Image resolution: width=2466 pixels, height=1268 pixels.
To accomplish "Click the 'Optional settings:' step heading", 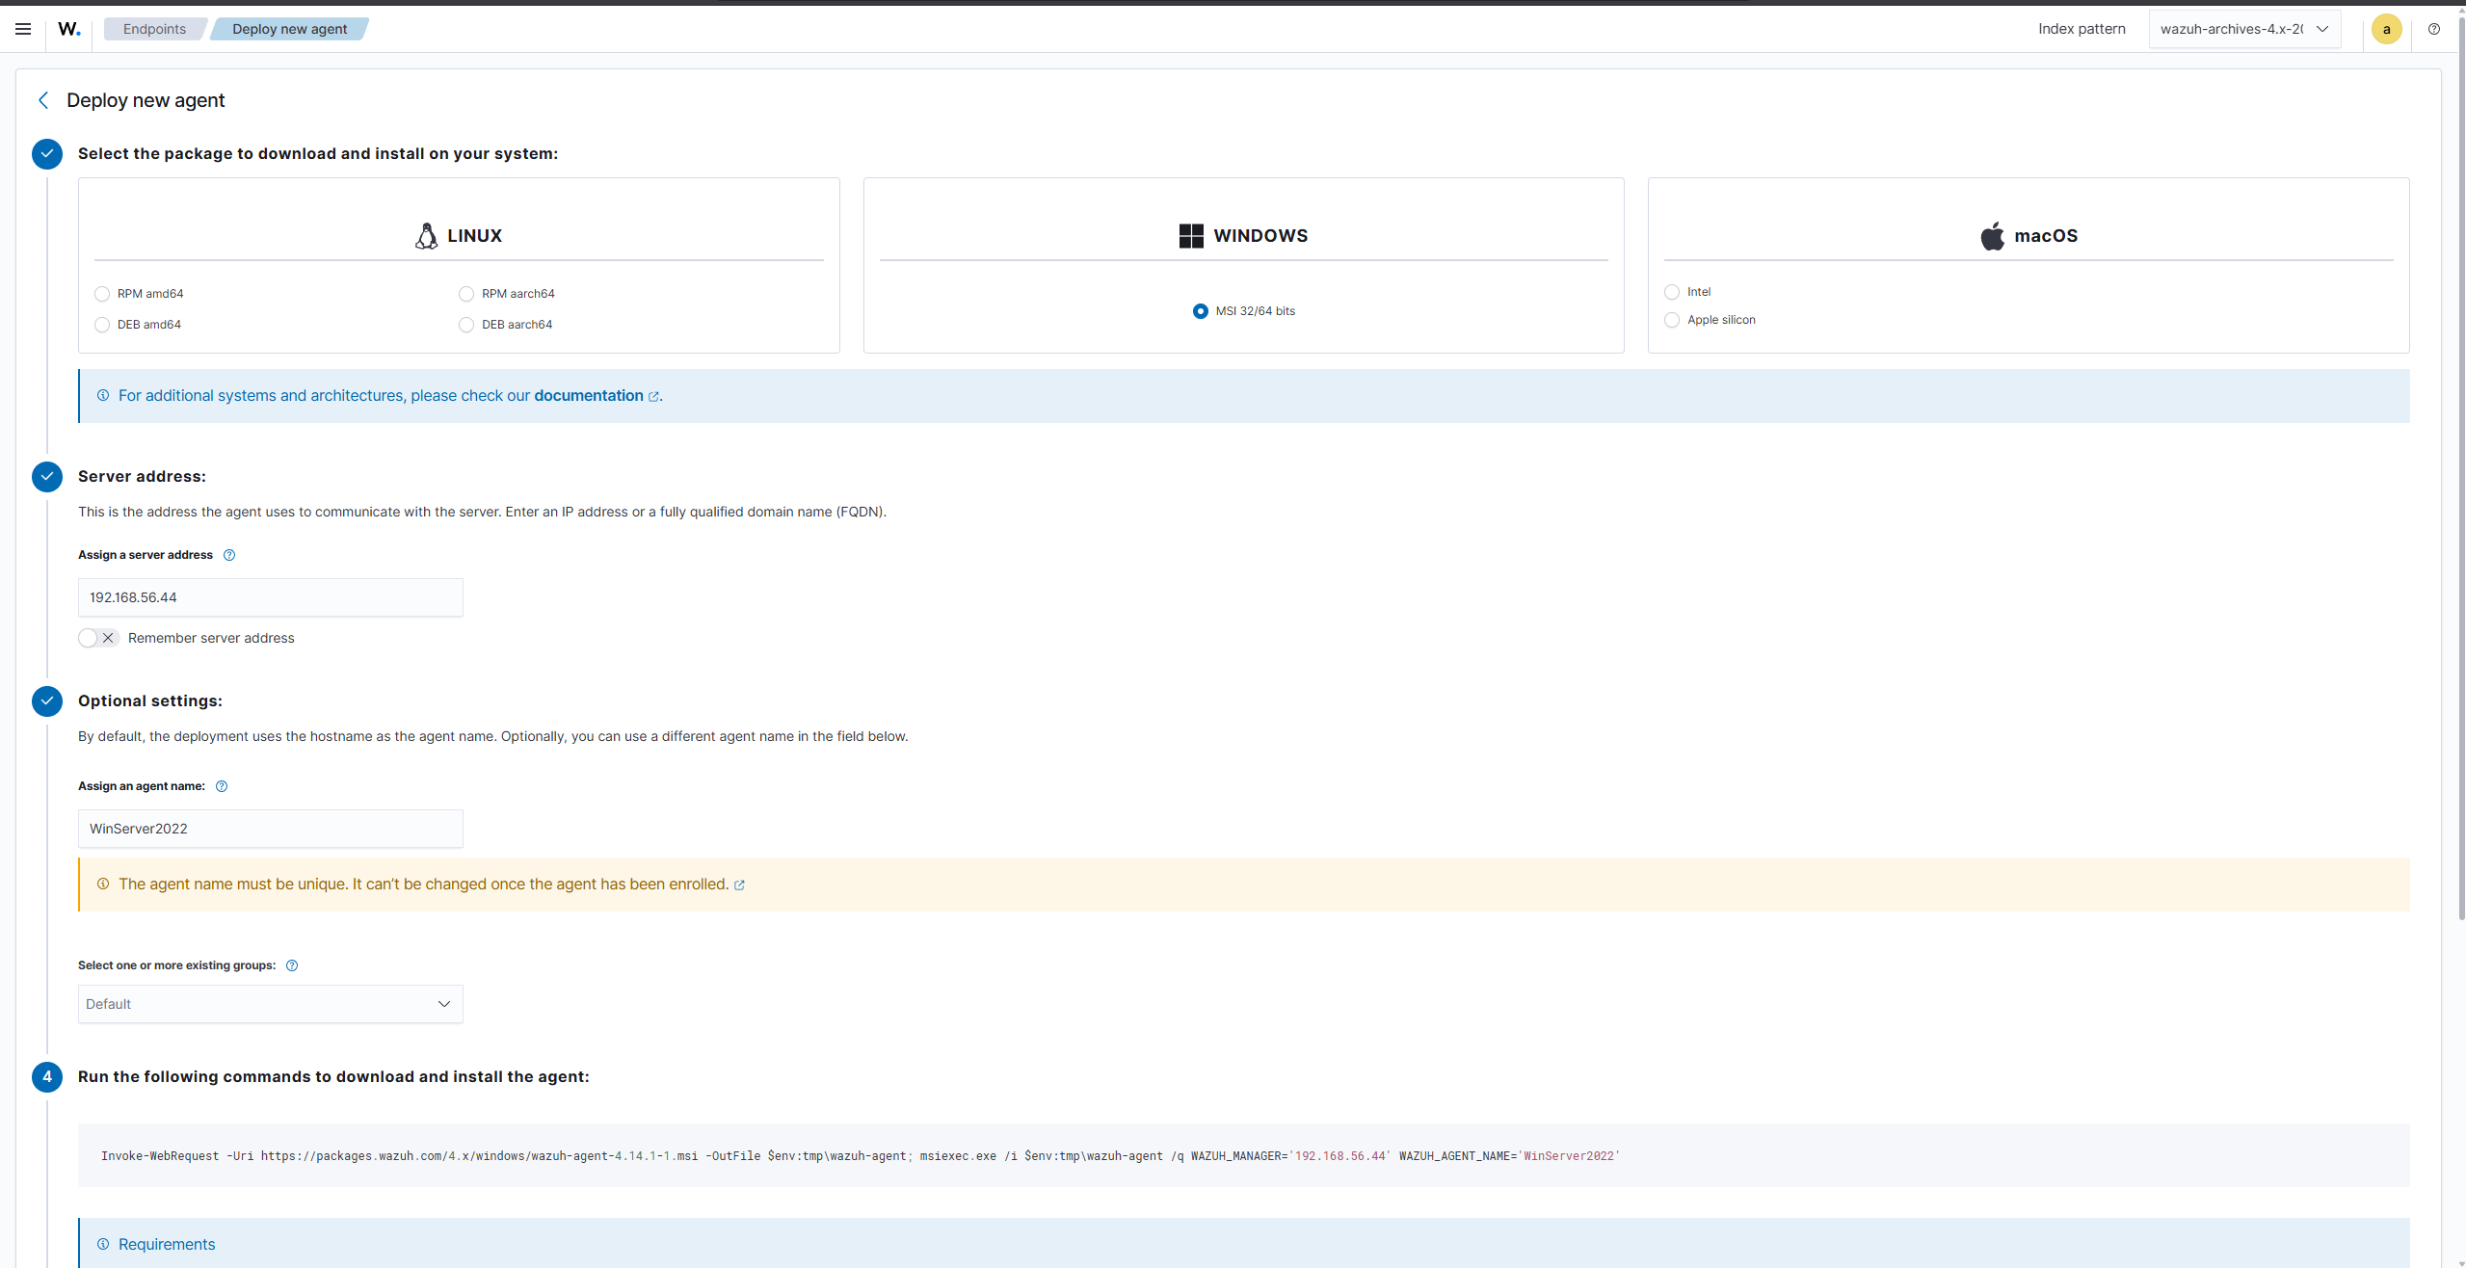I will point(150,700).
